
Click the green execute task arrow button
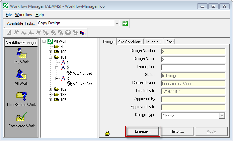125,23
